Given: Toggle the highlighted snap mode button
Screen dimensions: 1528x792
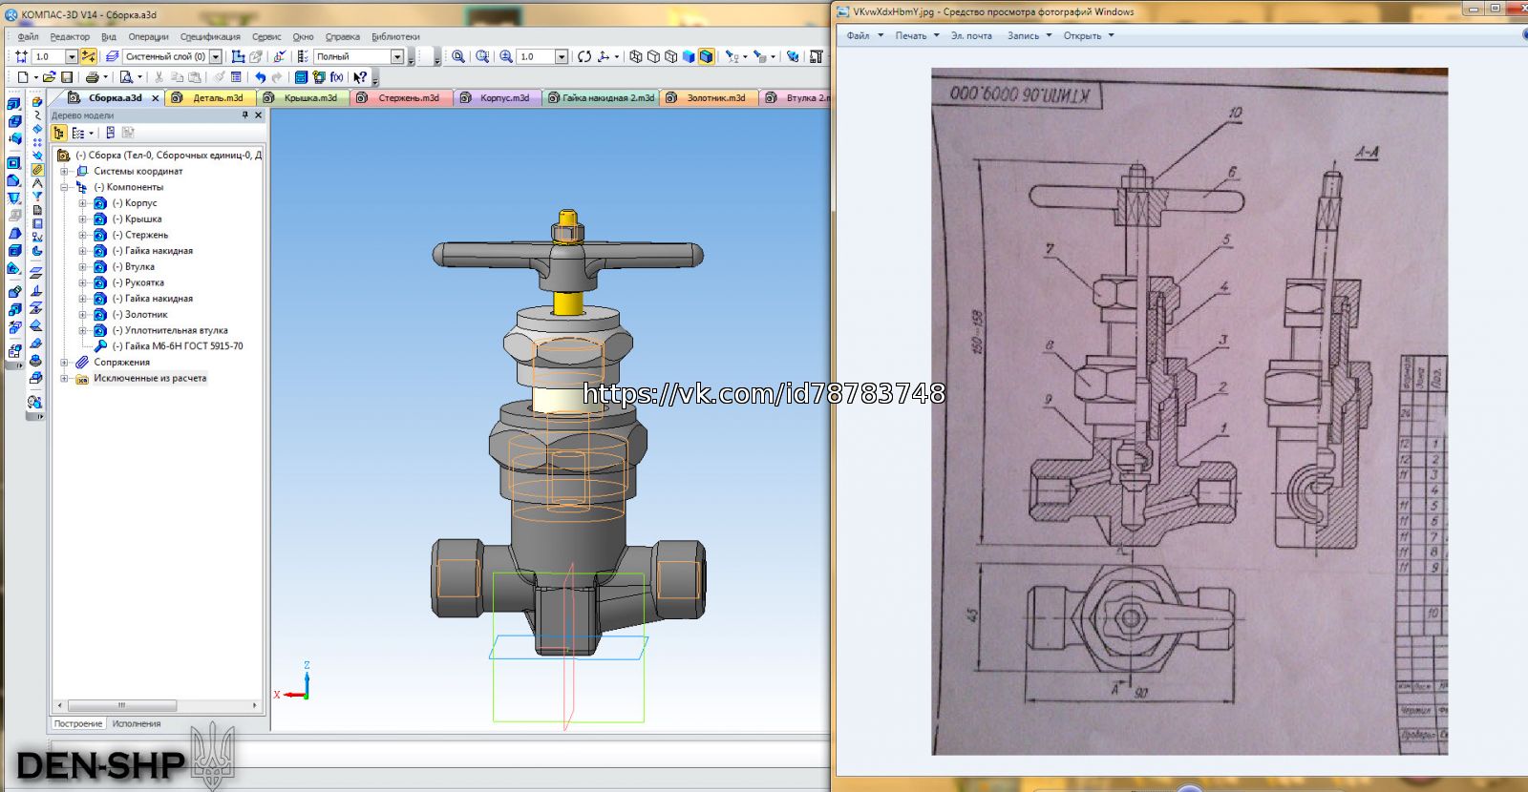Looking at the screenshot, I should coord(88,56).
